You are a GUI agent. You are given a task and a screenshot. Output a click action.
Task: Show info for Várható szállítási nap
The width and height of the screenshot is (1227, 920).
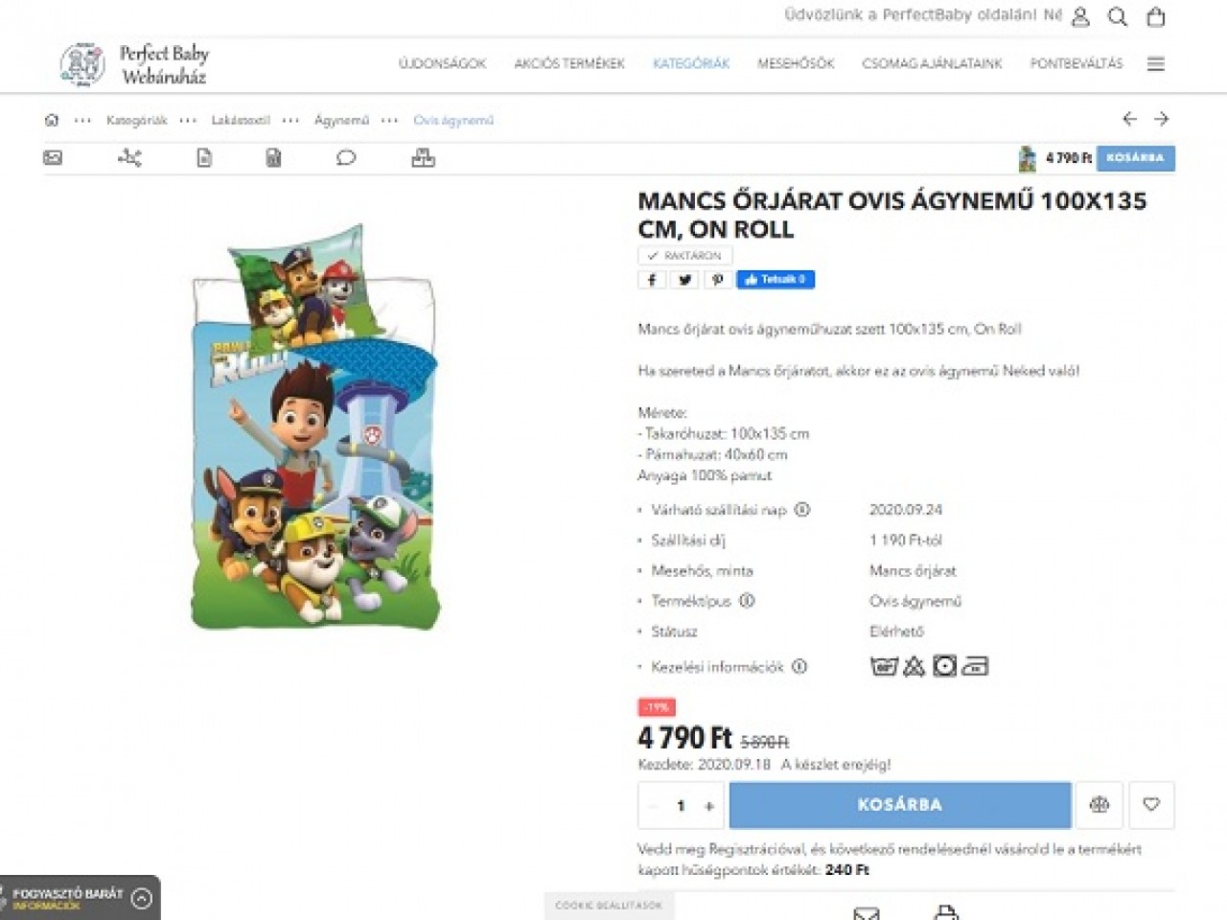point(802,510)
